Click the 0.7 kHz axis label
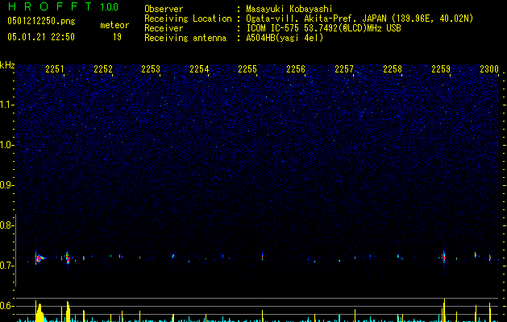This screenshot has width=507, height=322. pyautogui.click(x=7, y=266)
